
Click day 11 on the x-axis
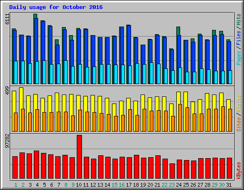(x=86, y=185)
